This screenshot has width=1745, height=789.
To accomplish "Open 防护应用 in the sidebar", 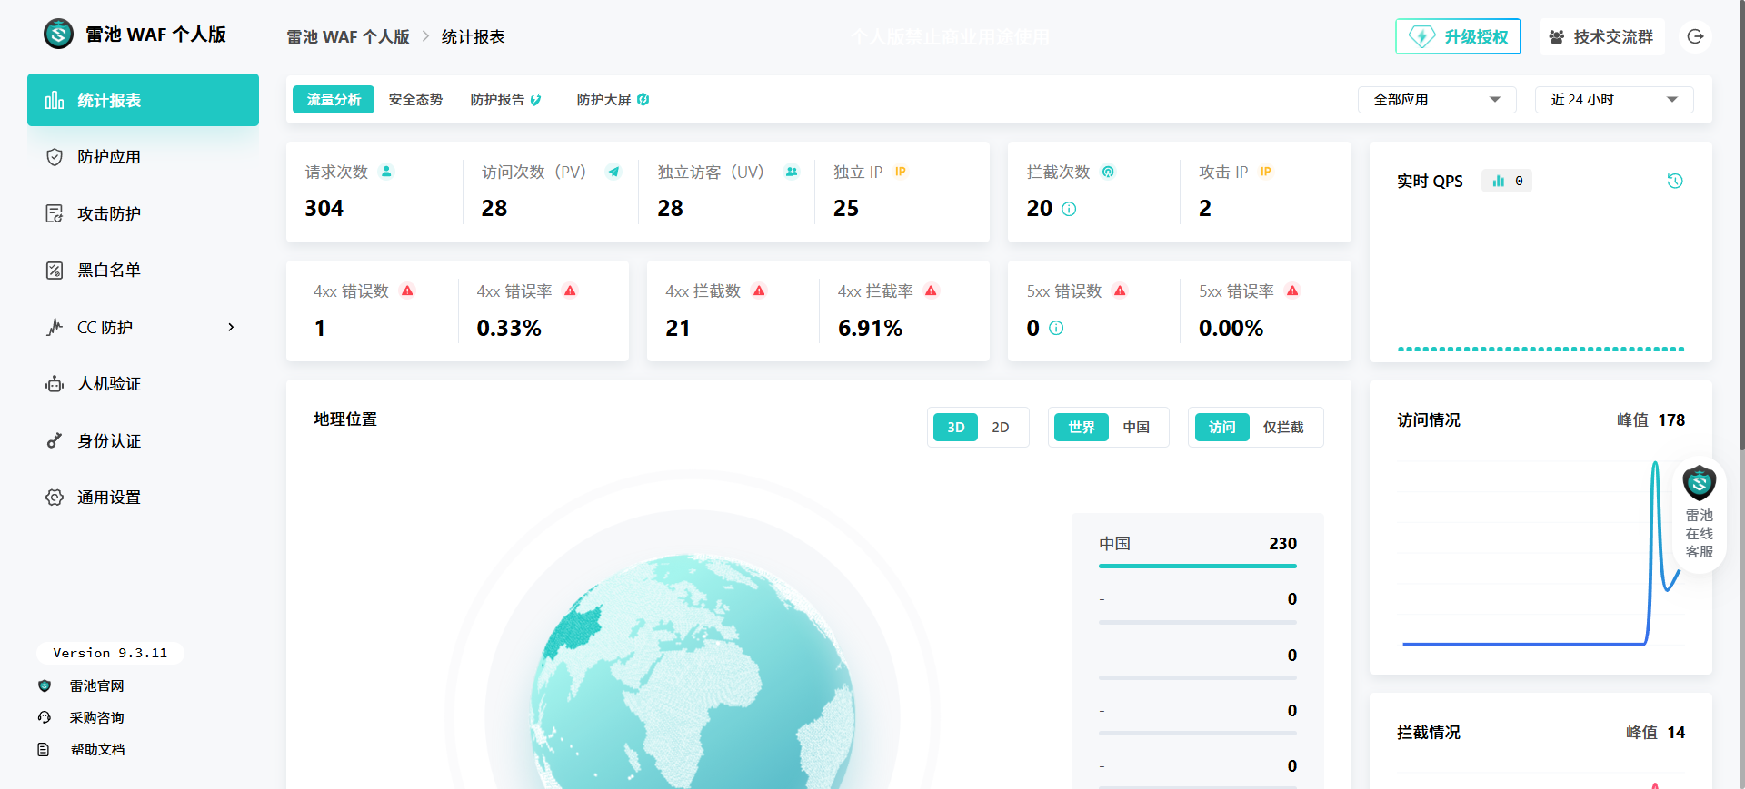I will (x=143, y=156).
